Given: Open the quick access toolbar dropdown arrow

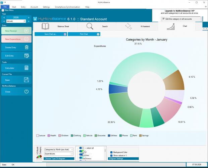Looking at the screenshot, I should [5, 2].
